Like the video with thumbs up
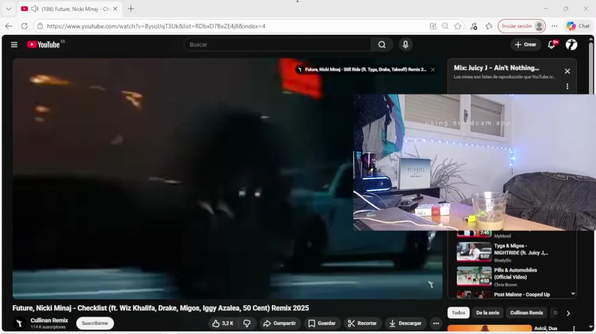The width and height of the screenshot is (596, 334). 223,323
